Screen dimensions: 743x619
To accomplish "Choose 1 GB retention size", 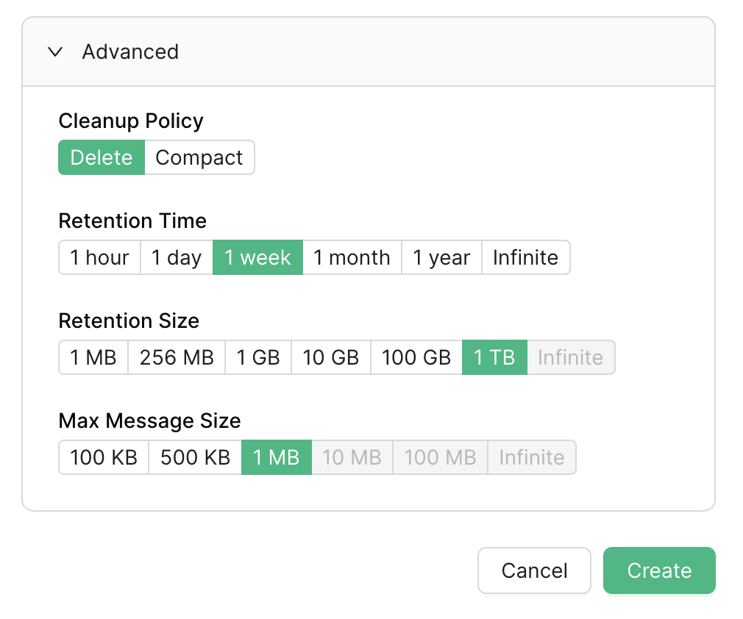I will [x=258, y=357].
